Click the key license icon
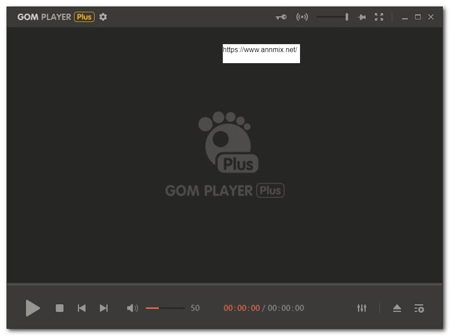450x336 pixels. [281, 17]
